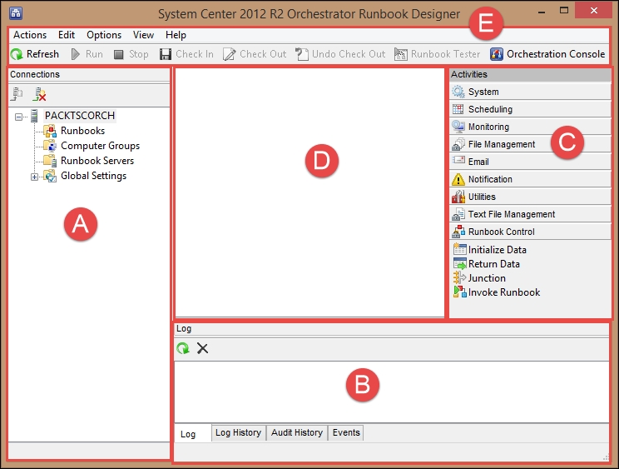Click the Runbook Servers folder icon
The image size is (619, 469).
point(50,161)
